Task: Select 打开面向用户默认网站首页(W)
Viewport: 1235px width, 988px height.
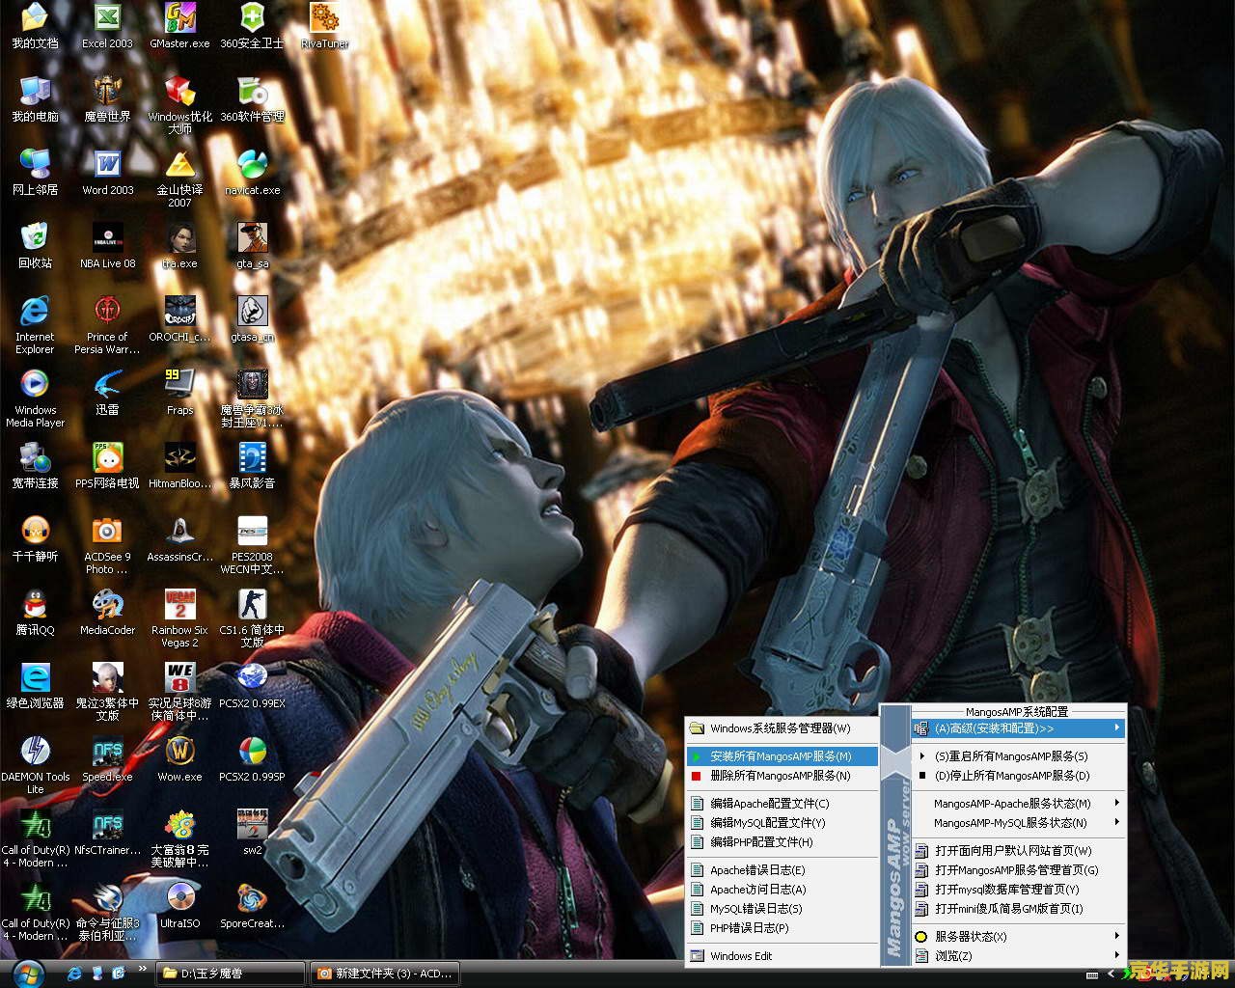Action: point(1019,851)
